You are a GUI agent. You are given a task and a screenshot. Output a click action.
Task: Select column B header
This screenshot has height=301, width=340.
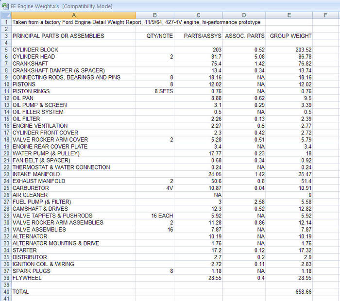155,15
